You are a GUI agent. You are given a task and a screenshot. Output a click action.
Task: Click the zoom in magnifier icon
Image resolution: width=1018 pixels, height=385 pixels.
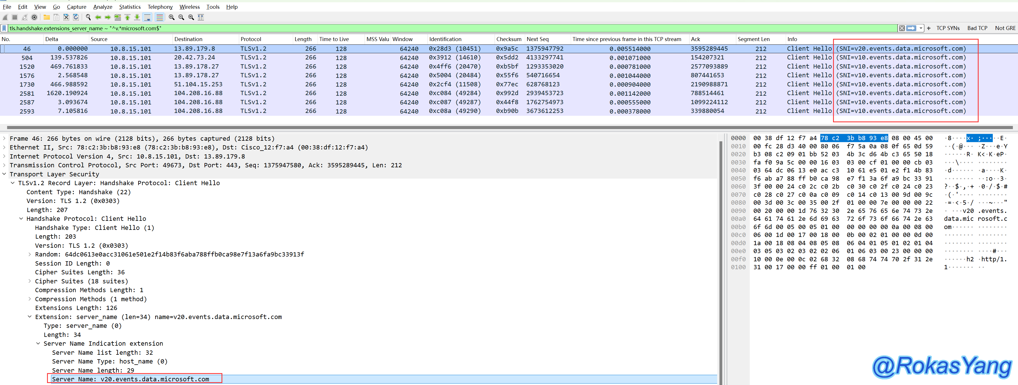pyautogui.click(x=171, y=17)
